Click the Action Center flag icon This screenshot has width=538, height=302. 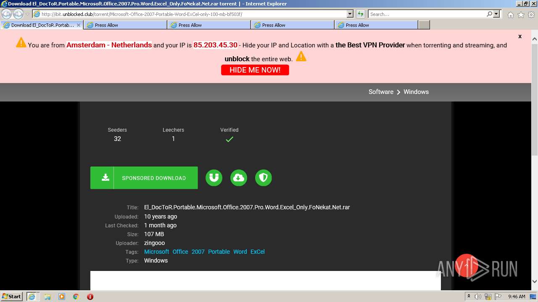[x=498, y=297]
